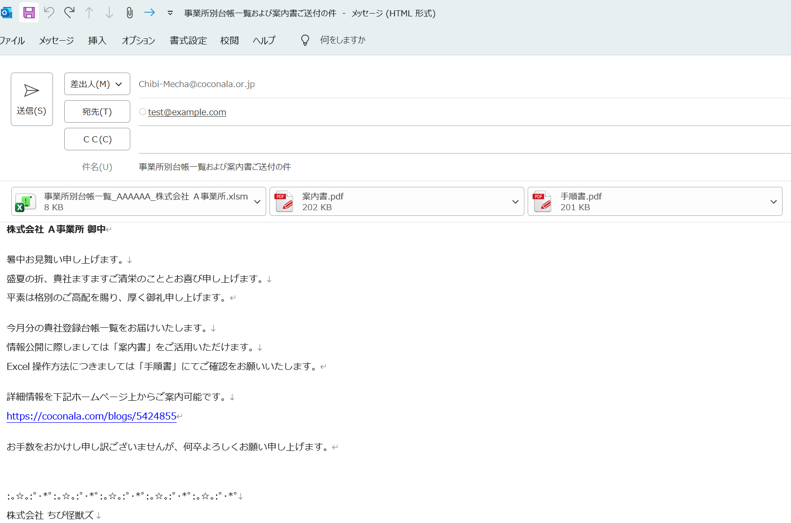Click the line starting 平素は格別のご高配を賜り
The width and height of the screenshot is (791, 523).
[117, 298]
